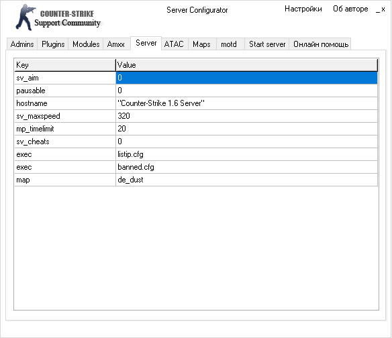Open Настройки settings link
The width and height of the screenshot is (392, 338).
[303, 9]
